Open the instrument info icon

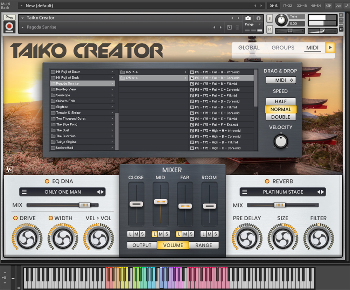click(259, 18)
